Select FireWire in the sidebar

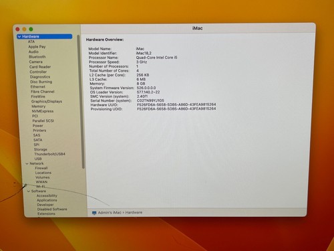coord(38,96)
